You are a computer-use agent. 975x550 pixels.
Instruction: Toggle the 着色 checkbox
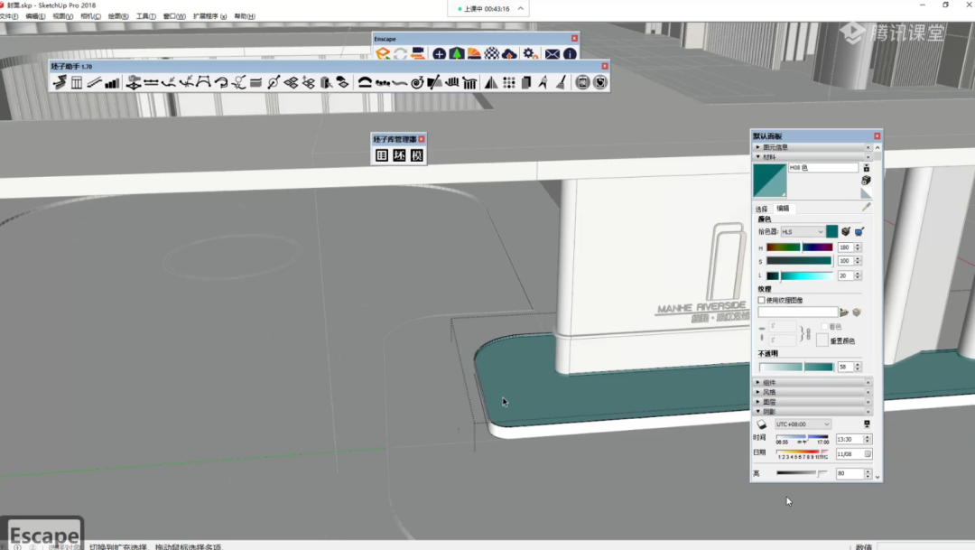tap(824, 327)
